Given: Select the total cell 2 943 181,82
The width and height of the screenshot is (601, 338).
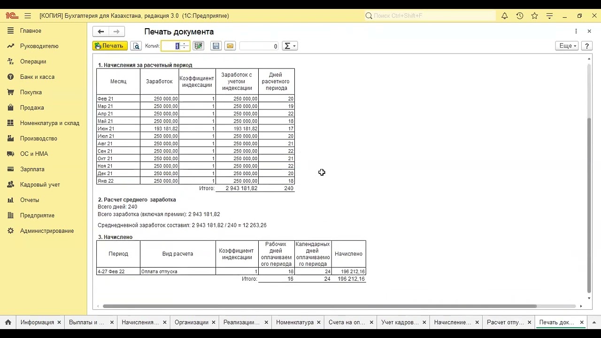Looking at the screenshot, I should pos(237,188).
